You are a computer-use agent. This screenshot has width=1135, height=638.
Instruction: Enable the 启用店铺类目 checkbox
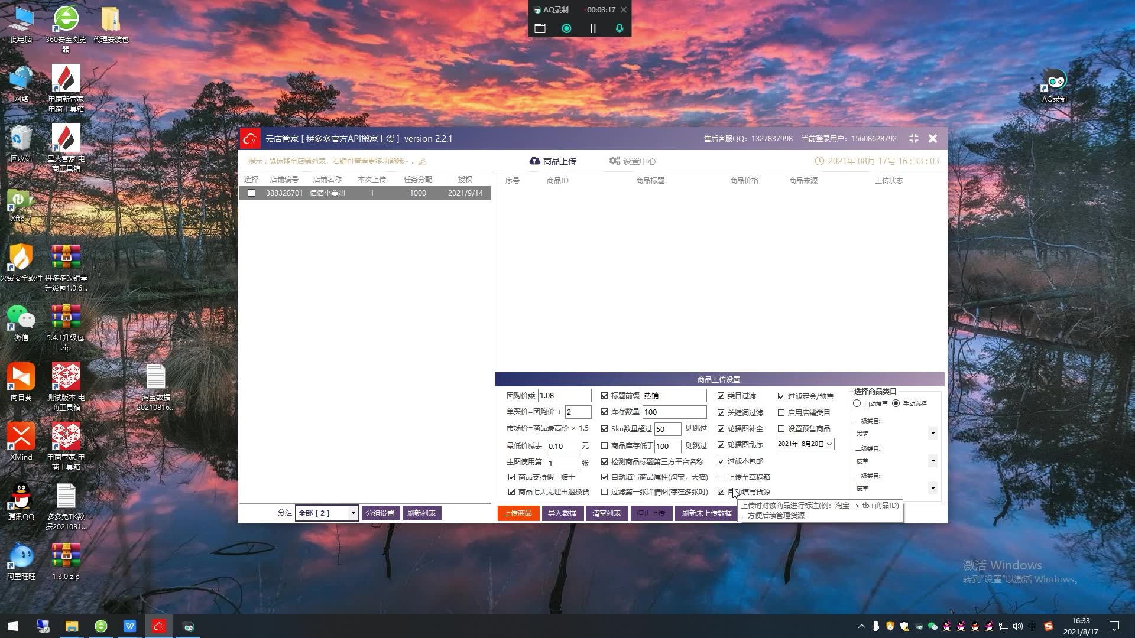tap(781, 412)
